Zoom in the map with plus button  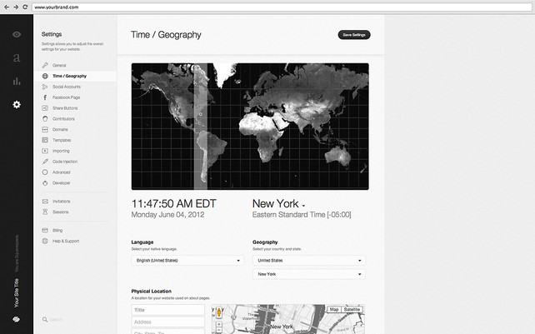pos(218,325)
